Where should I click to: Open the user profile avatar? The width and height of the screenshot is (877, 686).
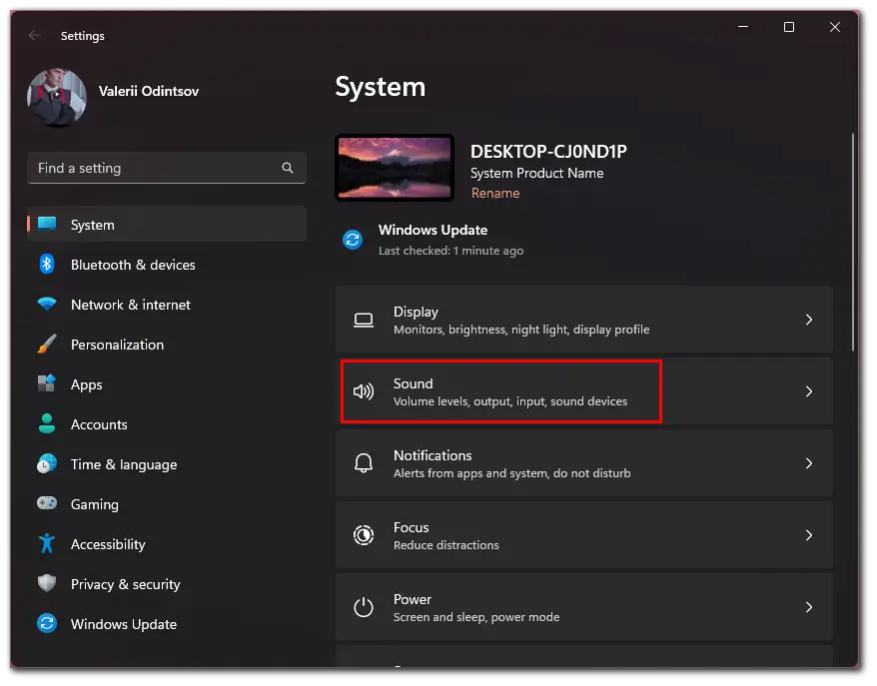[57, 97]
